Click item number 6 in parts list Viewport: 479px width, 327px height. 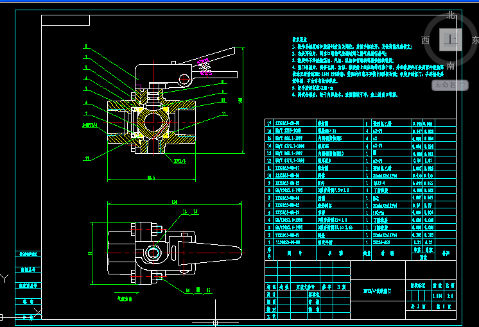269,205
